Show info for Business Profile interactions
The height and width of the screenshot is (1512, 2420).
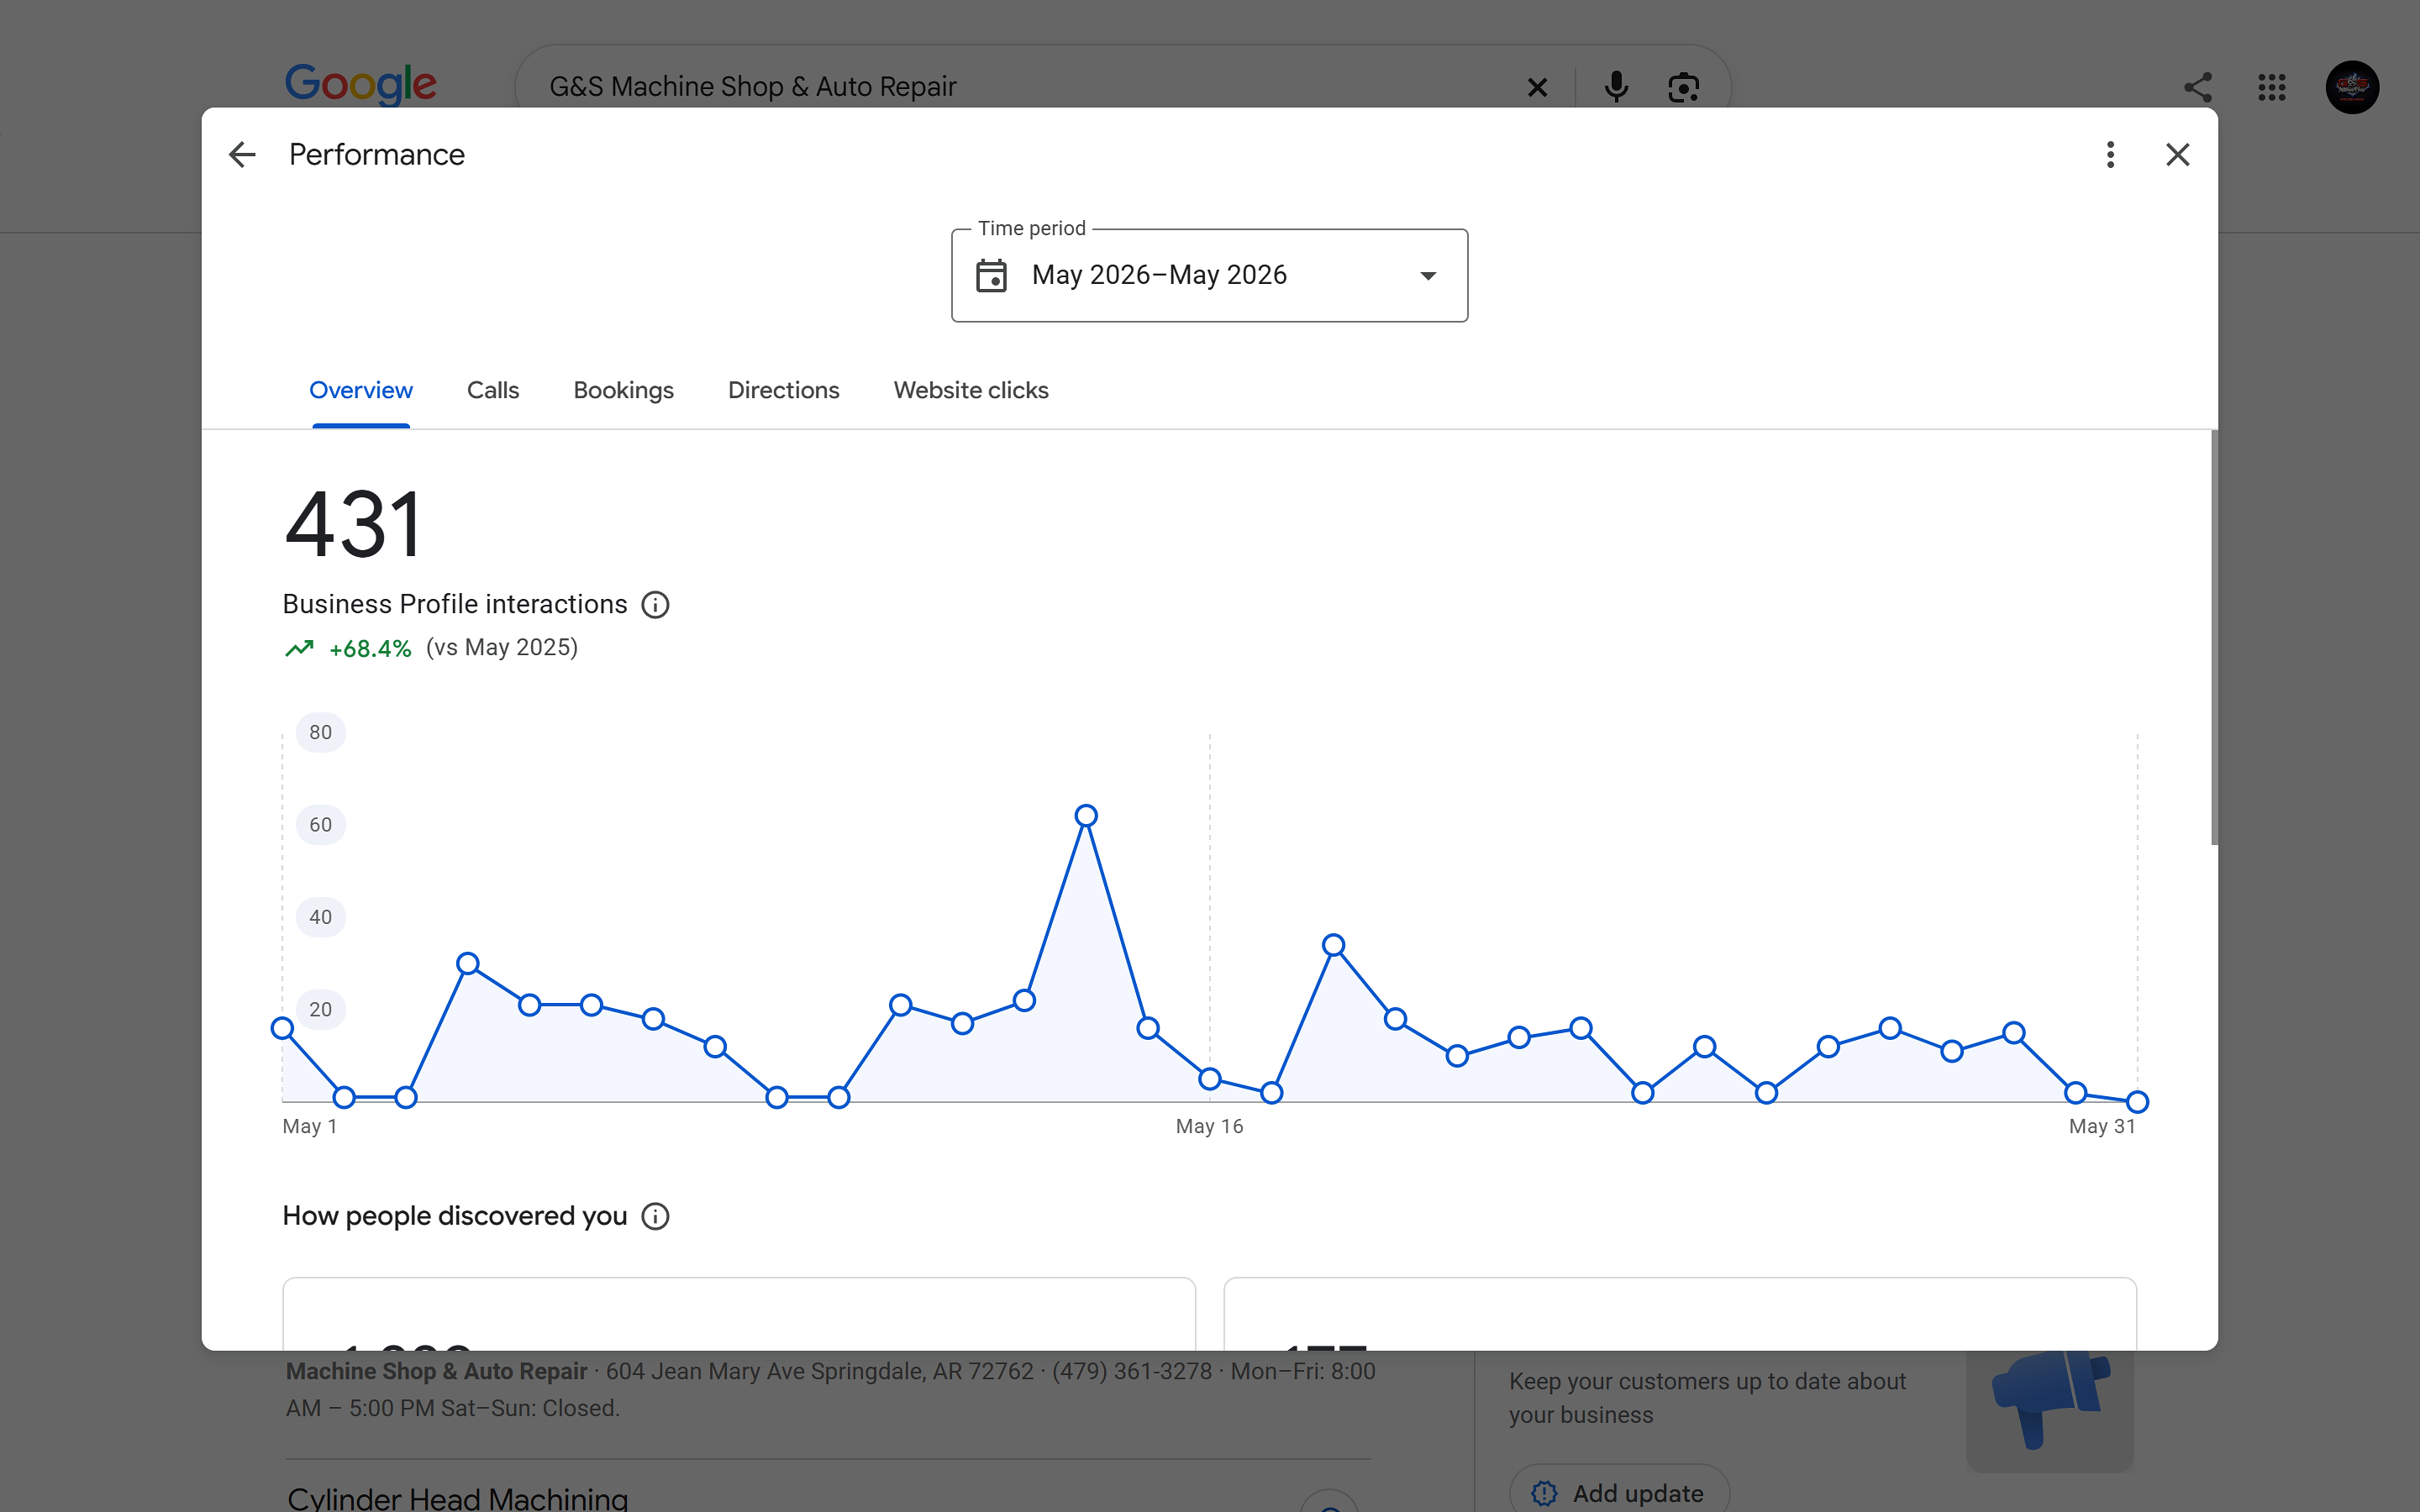pyautogui.click(x=655, y=605)
